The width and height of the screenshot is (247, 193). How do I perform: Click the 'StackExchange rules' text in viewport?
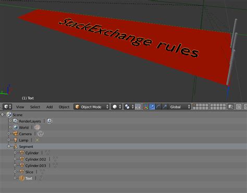coord(129,38)
